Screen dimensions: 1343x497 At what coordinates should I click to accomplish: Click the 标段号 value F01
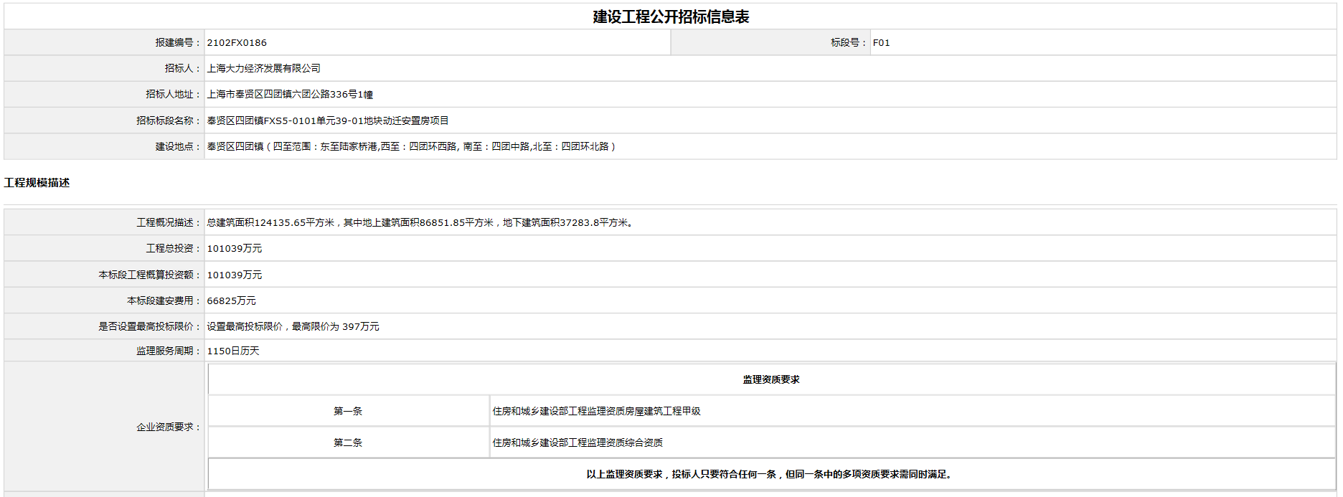pyautogui.click(x=881, y=43)
